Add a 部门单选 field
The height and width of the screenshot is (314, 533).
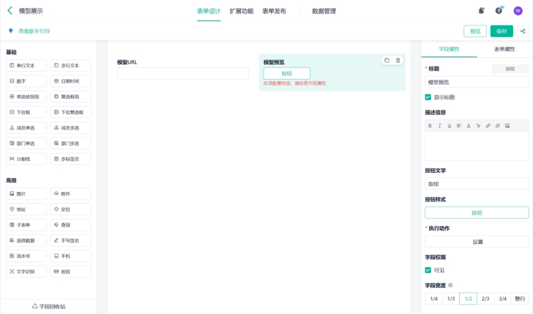26,144
